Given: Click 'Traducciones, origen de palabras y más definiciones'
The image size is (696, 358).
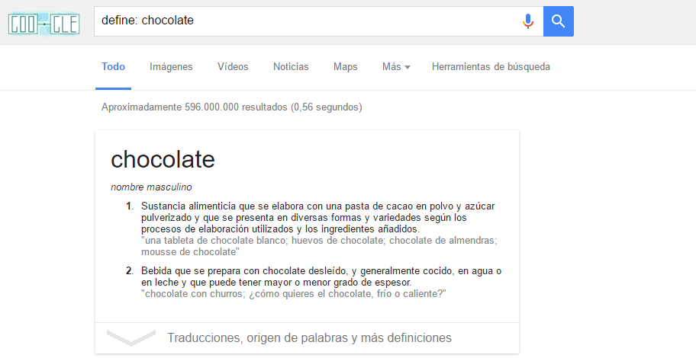Looking at the screenshot, I should (309, 337).
